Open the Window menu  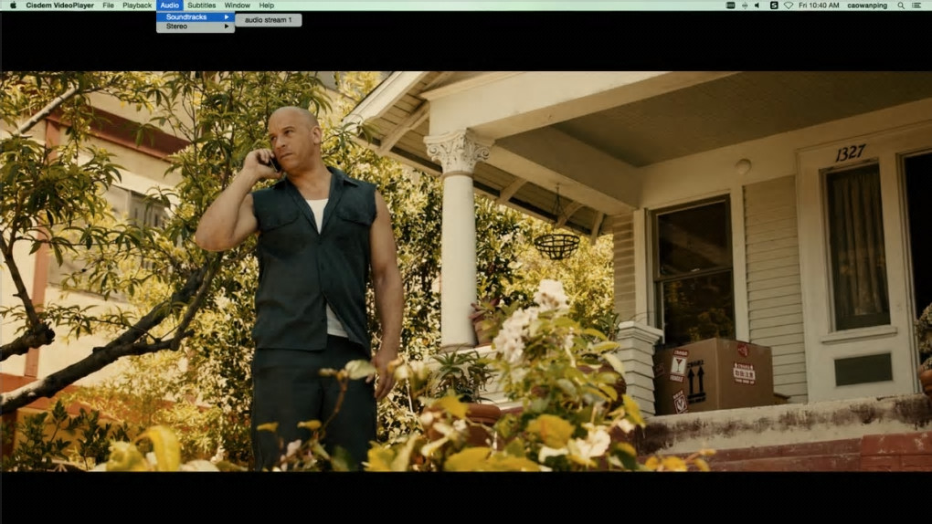238,5
